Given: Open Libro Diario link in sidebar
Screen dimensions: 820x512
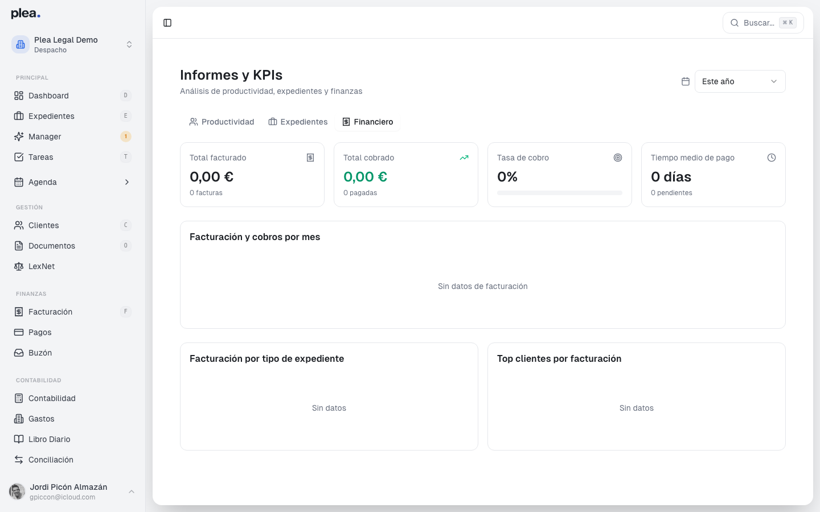Looking at the screenshot, I should coord(72,439).
